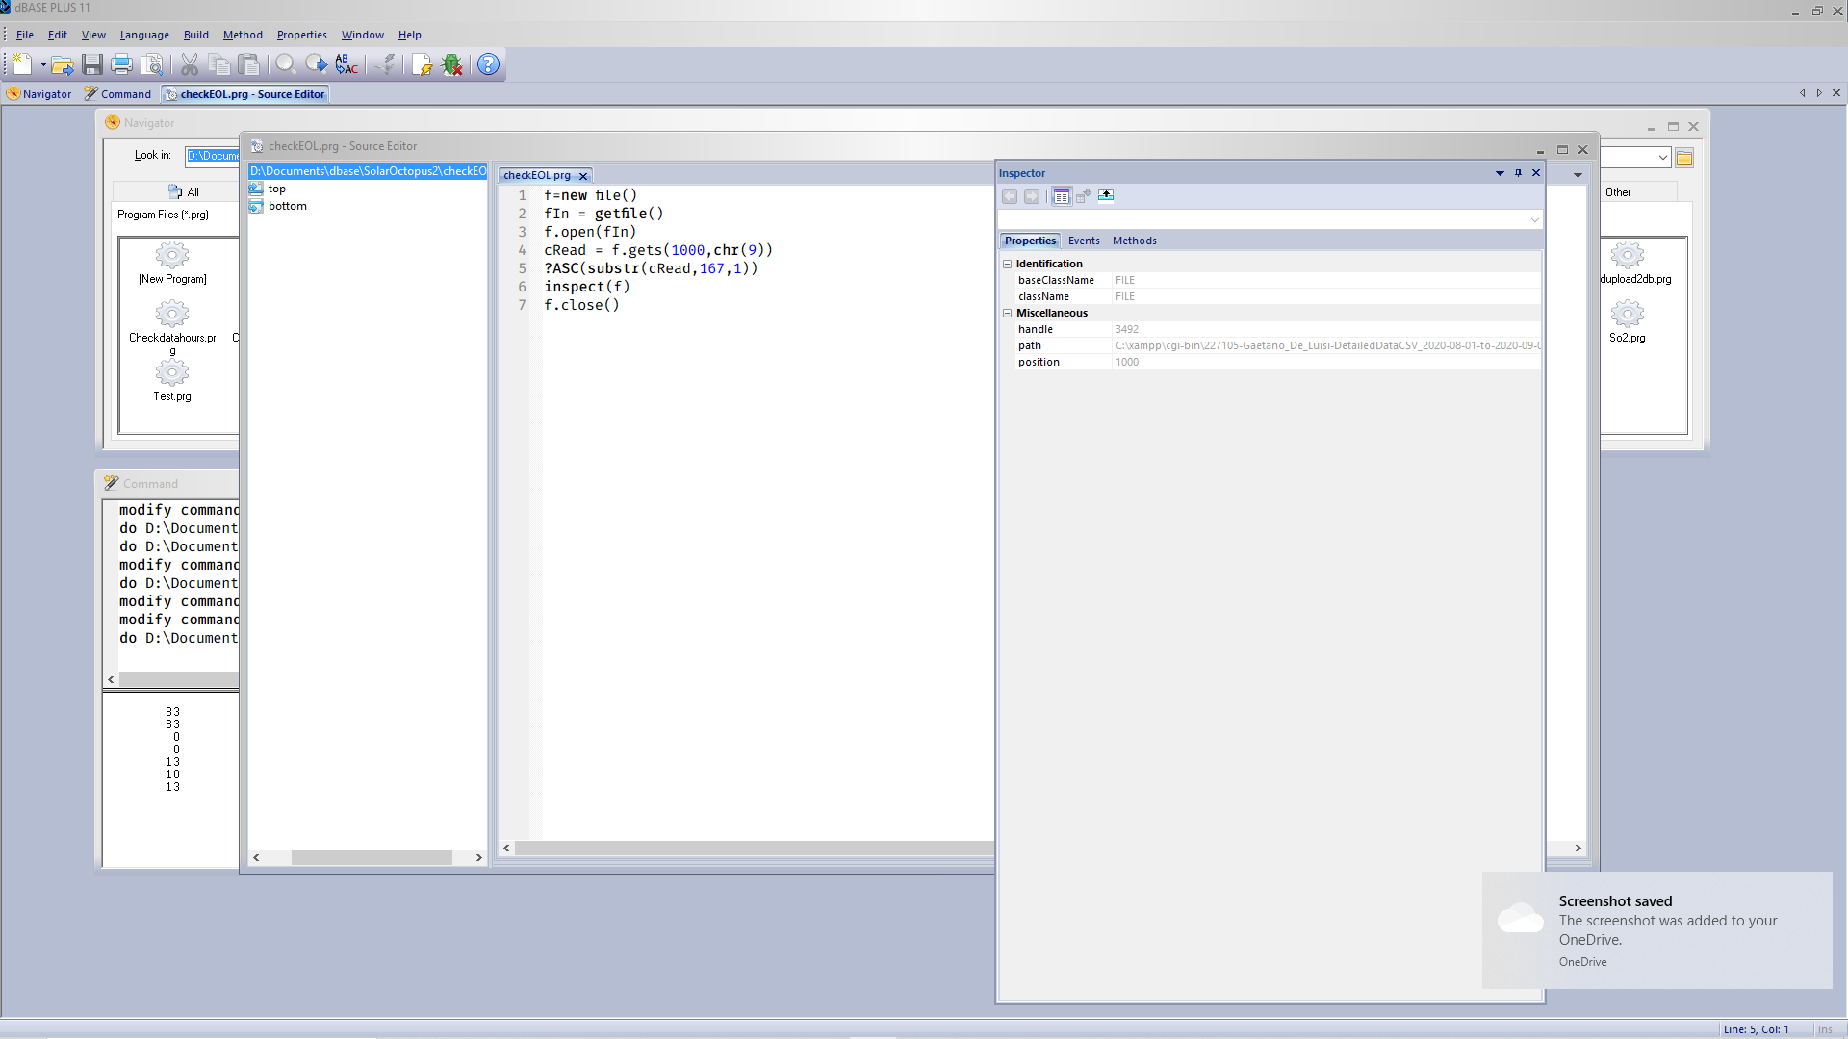The width and height of the screenshot is (1848, 1039).
Task: Click the Replace text AB-AC icon
Action: pyautogui.click(x=346, y=64)
